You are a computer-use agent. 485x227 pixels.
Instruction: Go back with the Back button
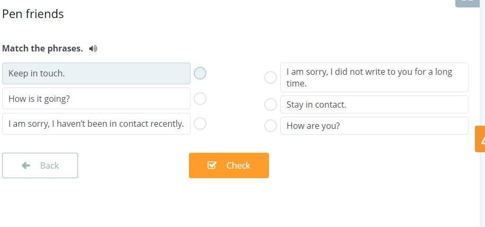(x=40, y=165)
